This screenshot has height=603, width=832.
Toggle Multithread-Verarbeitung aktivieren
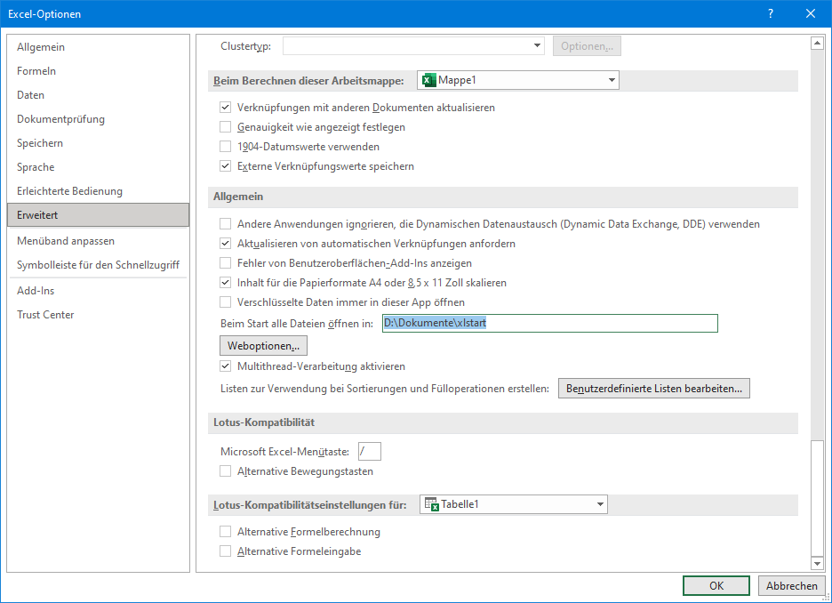coord(226,366)
